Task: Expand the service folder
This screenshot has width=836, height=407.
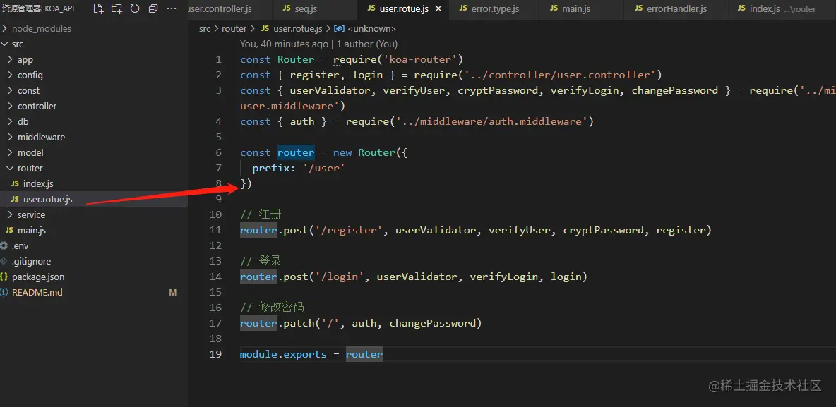Action: 94,214
